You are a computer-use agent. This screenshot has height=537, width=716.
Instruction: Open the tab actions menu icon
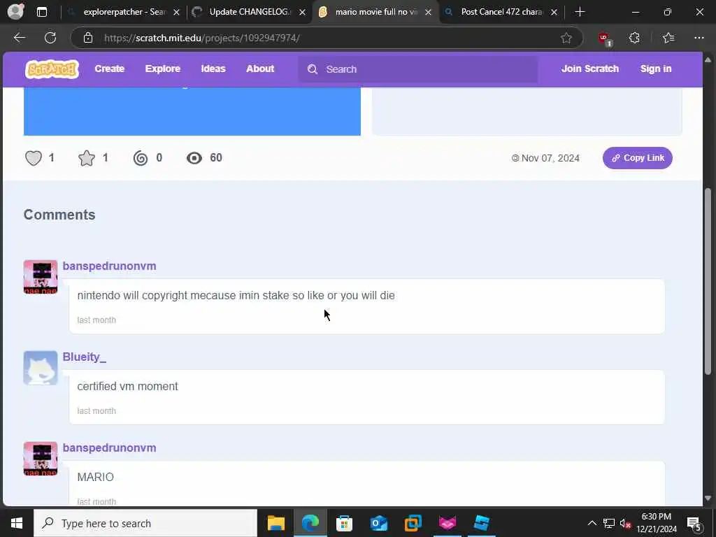click(x=42, y=12)
